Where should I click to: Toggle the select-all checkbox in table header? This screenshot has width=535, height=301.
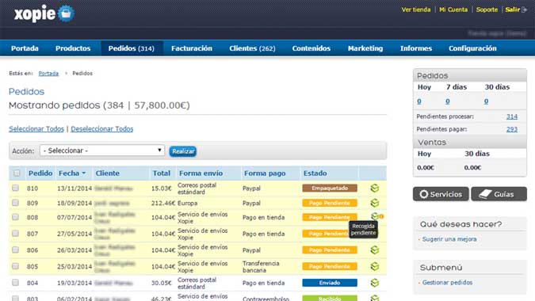click(17, 173)
